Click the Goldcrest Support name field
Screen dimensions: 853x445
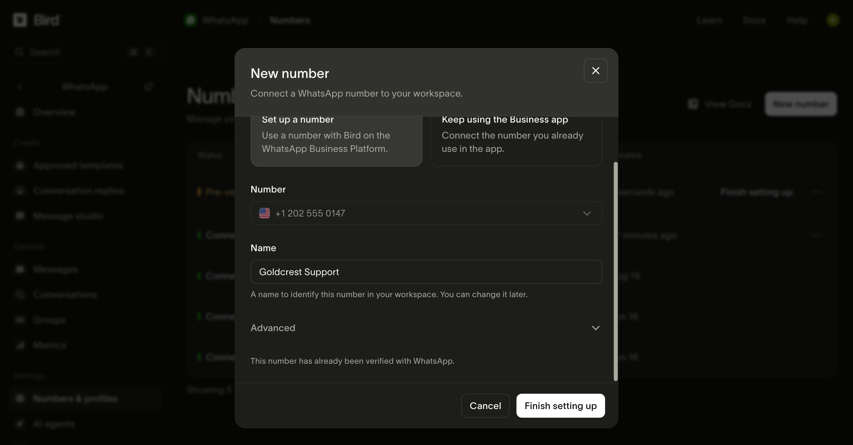426,272
